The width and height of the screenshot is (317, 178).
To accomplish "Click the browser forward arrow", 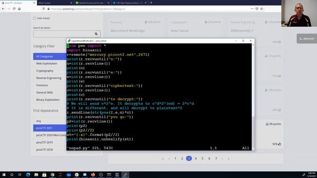I will tap(9, 9).
